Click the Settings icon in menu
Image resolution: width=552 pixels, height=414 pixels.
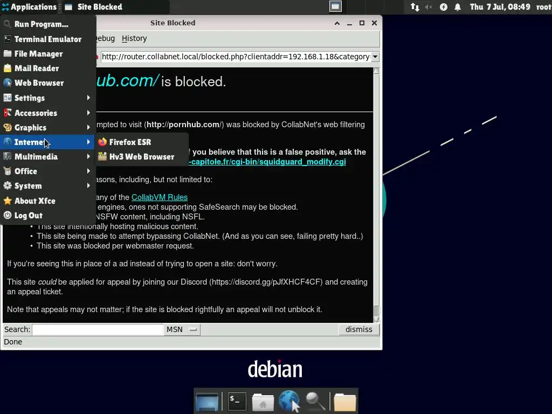pyautogui.click(x=8, y=98)
